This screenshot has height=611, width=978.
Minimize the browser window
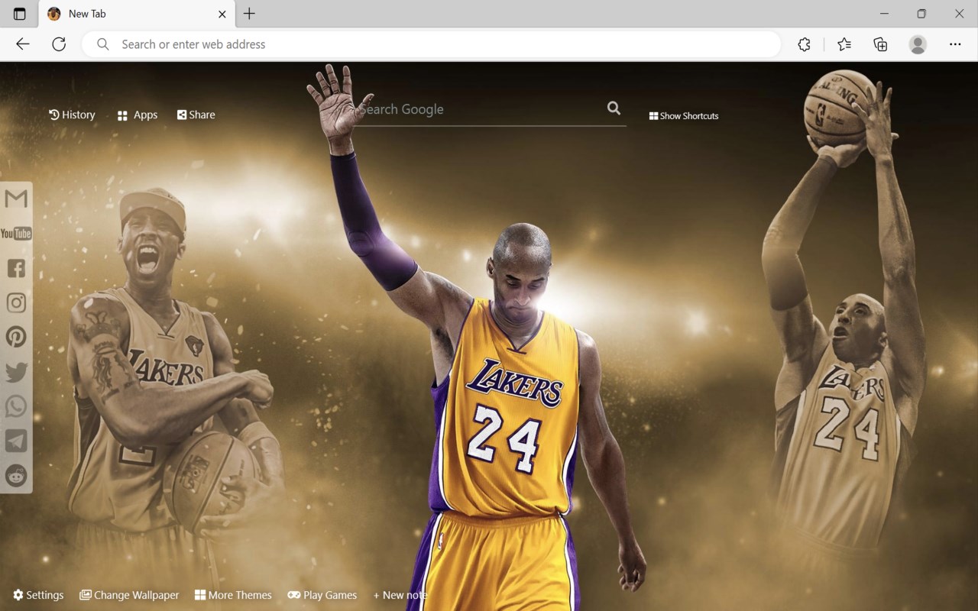point(884,14)
